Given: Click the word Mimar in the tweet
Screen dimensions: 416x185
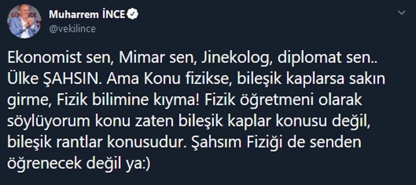Looking at the screenshot, I should click(139, 59).
